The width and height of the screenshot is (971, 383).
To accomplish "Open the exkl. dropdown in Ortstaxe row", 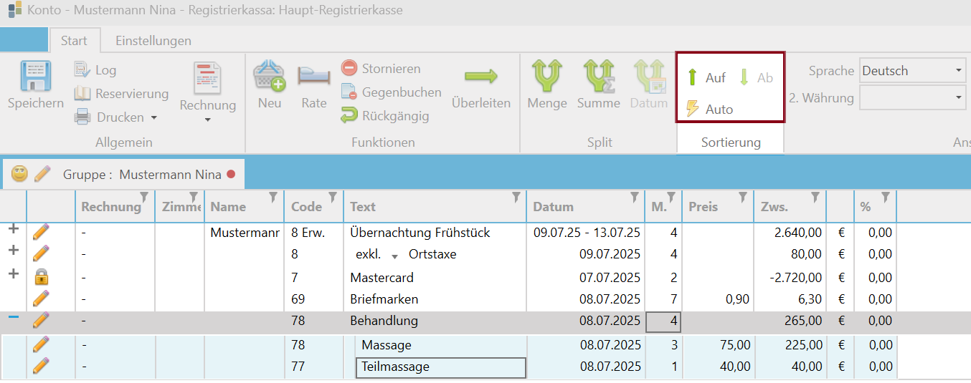I will (394, 256).
